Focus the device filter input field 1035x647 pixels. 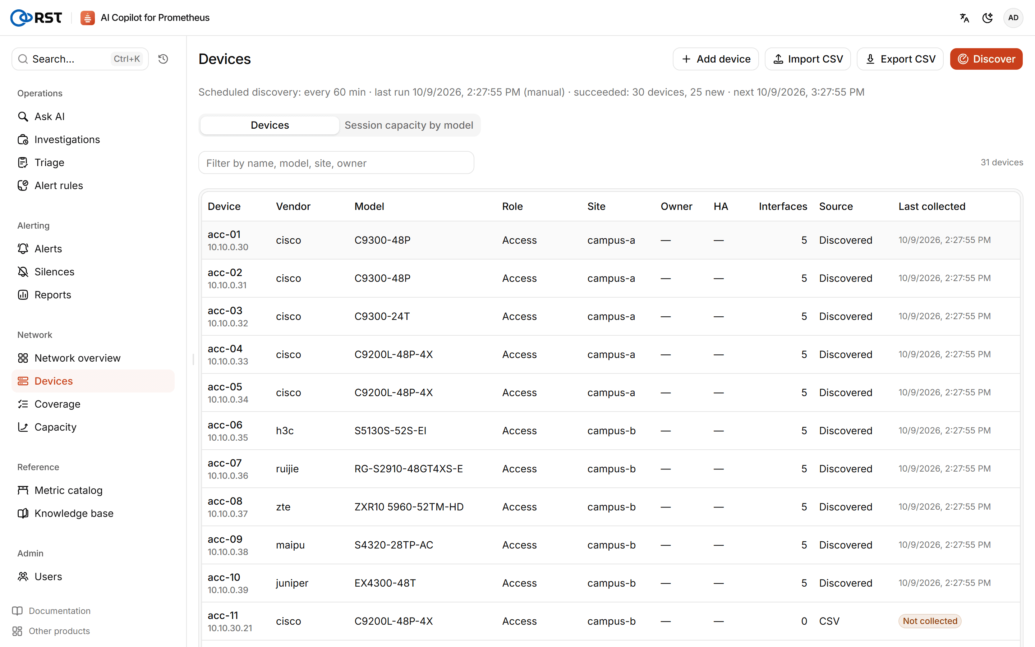coord(336,163)
